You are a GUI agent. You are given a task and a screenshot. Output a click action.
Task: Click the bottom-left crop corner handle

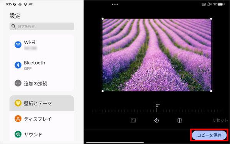pyautogui.click(x=102, y=91)
